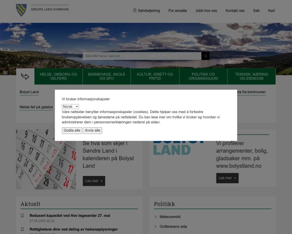Image resolution: width=292 pixels, height=234 pixels.
Task: Open the Bolyst Land shortcut link
Action: point(29,92)
